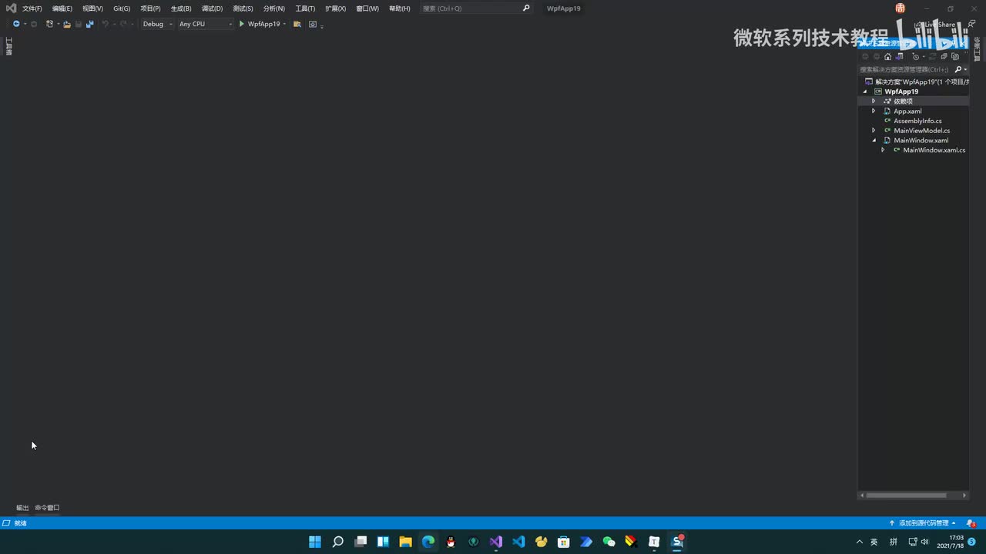
Task: Expand the 依赖项 dependencies node
Action: (x=874, y=102)
